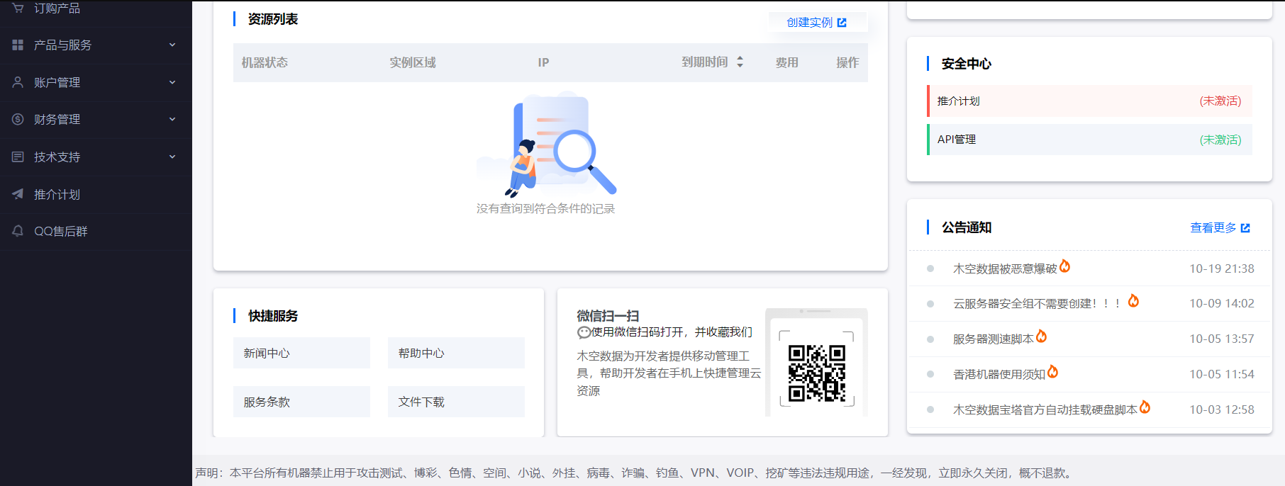Click the date 10-03 12:58

click(x=1222, y=409)
